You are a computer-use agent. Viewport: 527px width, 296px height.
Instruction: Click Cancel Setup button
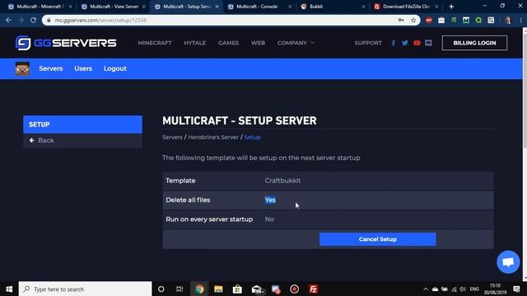click(x=377, y=239)
